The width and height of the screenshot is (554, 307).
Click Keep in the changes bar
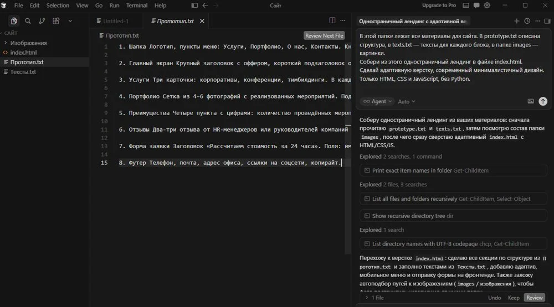click(514, 298)
